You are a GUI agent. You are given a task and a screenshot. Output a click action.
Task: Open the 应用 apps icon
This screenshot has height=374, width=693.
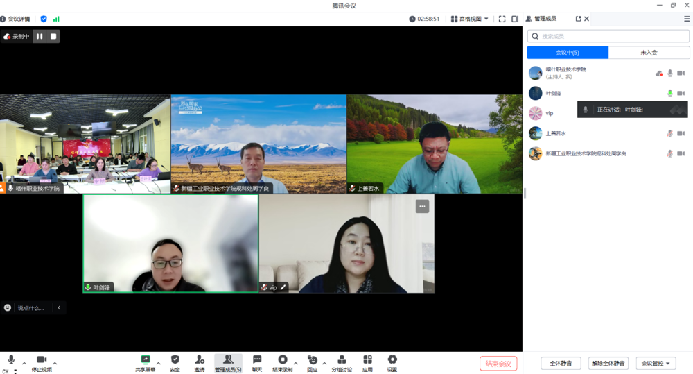(x=367, y=362)
